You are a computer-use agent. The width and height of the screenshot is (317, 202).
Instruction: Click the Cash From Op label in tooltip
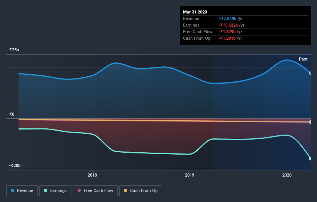(x=197, y=38)
